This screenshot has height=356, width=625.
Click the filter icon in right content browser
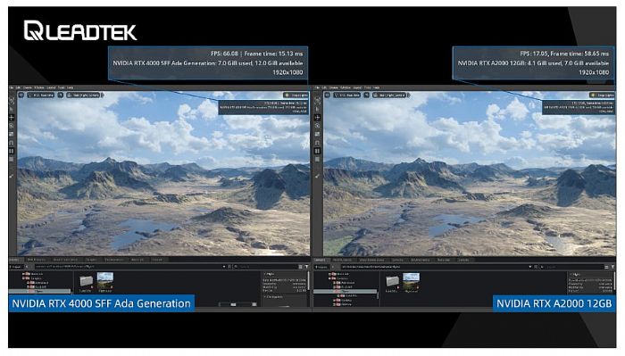click(612, 267)
